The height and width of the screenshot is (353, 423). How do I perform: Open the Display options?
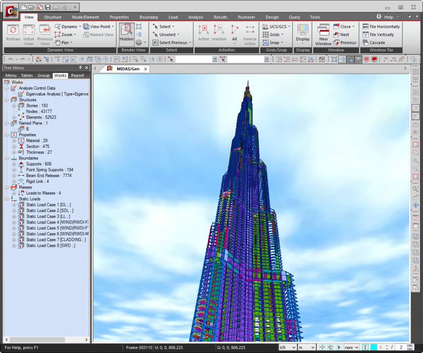[303, 34]
